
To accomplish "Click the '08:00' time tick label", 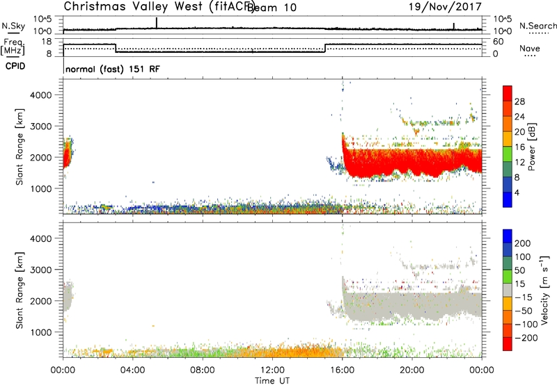I will [203, 370].
